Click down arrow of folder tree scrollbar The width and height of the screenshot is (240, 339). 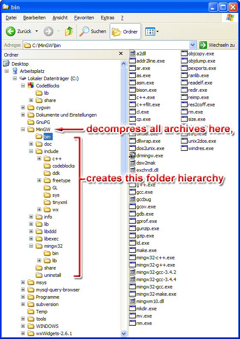coord(123,333)
